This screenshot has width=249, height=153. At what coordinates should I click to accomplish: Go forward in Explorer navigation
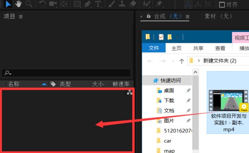point(163,61)
